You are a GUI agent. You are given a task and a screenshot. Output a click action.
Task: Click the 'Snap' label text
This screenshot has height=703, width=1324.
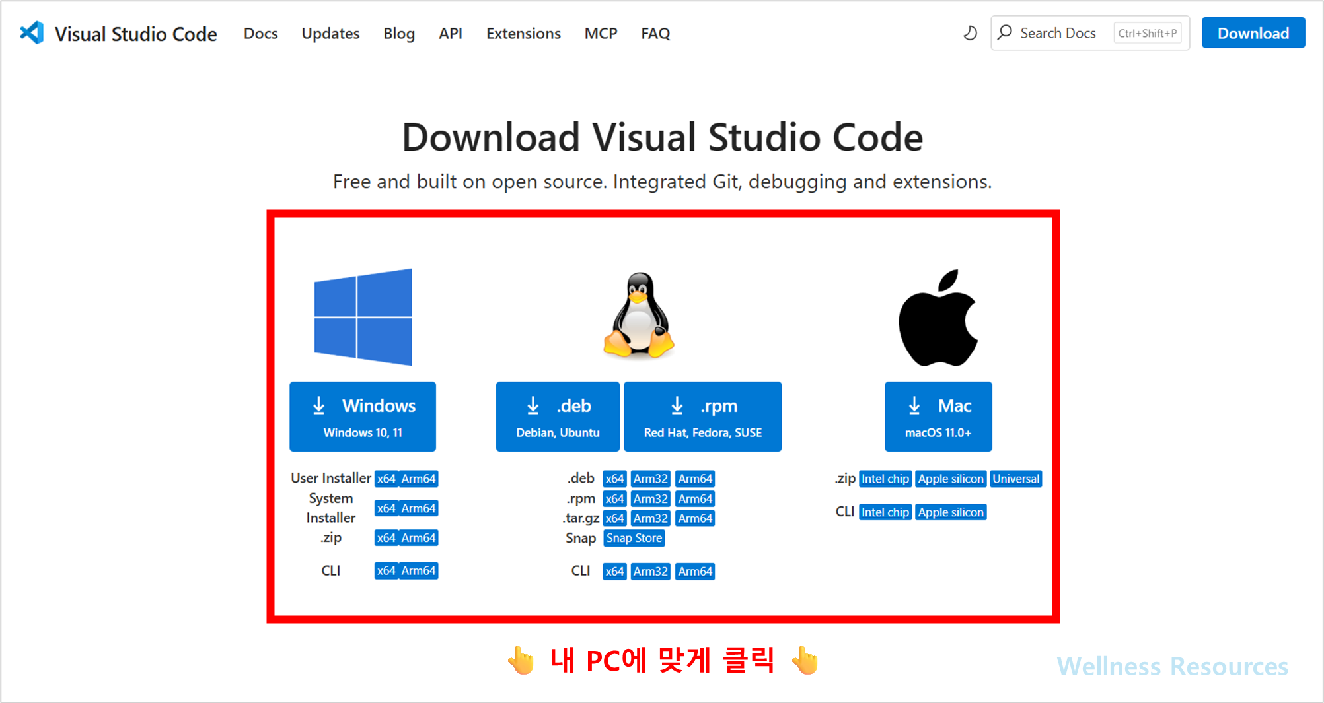coord(581,538)
